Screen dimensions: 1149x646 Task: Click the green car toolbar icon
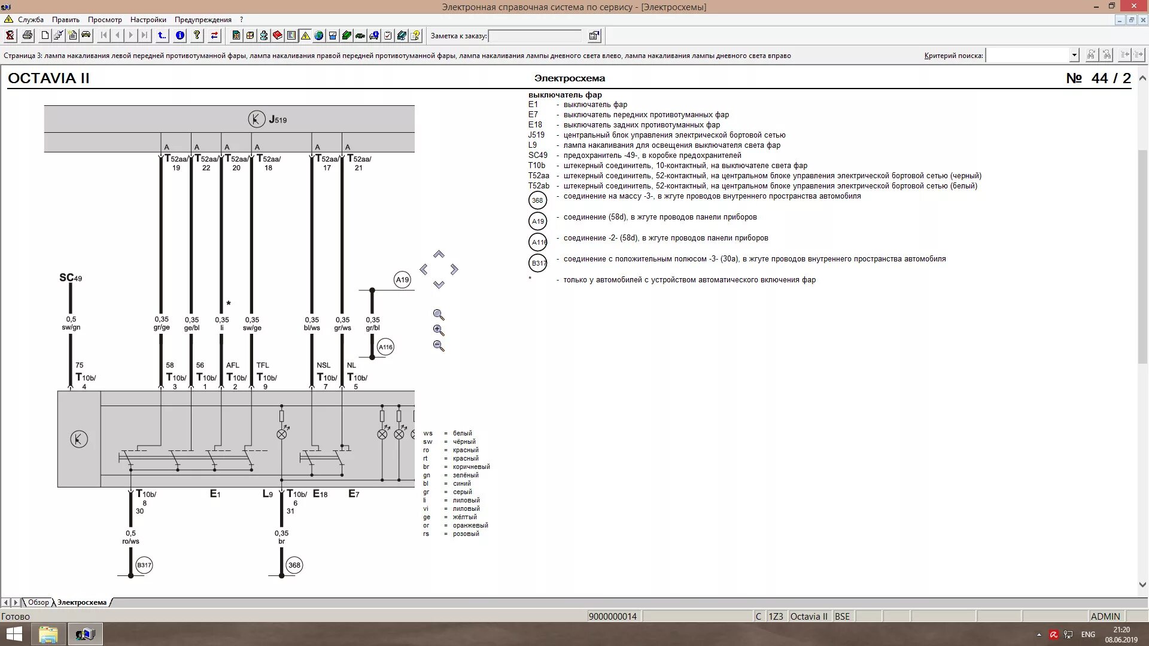(x=360, y=36)
